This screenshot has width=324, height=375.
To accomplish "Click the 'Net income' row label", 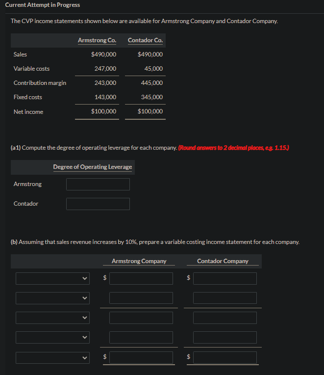I will (x=28, y=112).
